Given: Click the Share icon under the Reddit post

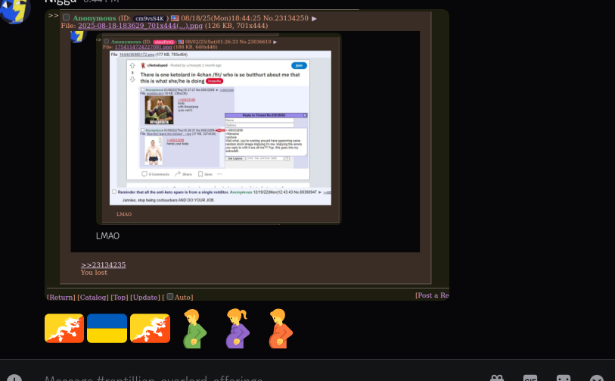Looking at the screenshot, I should (178, 174).
